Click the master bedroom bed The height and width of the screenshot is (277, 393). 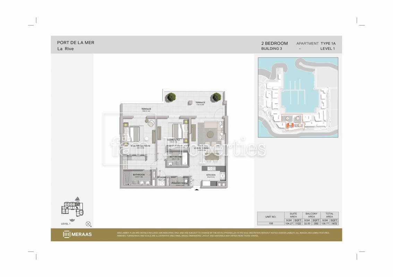131,134
